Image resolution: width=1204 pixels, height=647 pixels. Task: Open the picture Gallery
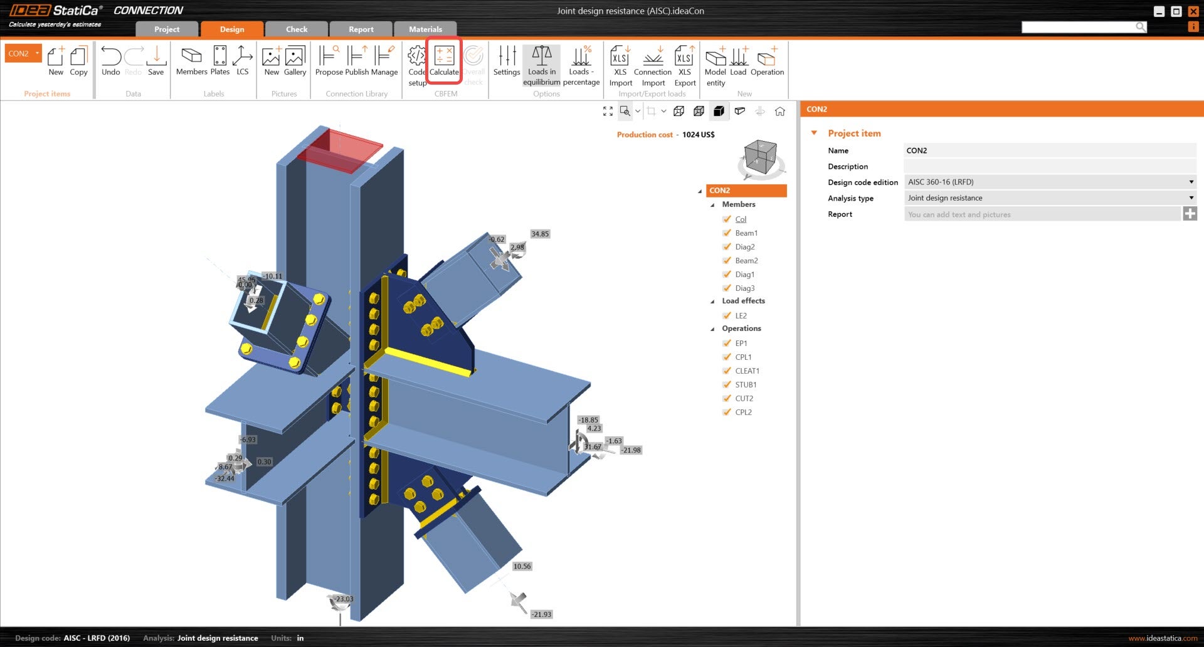(295, 61)
